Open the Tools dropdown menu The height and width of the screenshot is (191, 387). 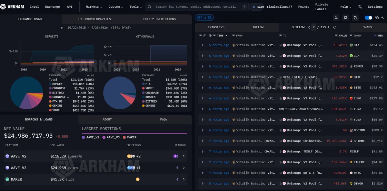click(x=136, y=7)
